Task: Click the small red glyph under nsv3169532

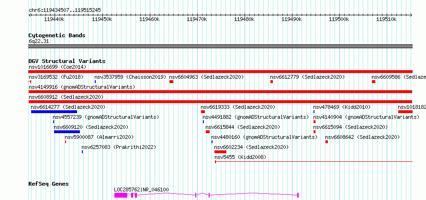Action: click(x=30, y=82)
